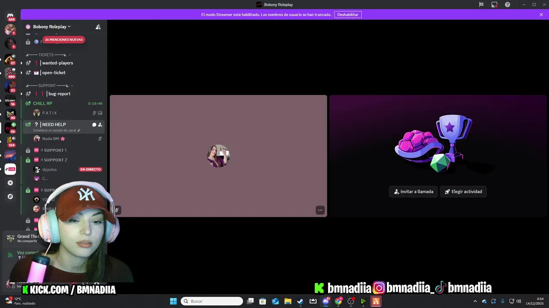Viewport: 549px width, 308px height.
Task: Click the CHILL RP timer 3:10:40
Action: tap(95, 104)
